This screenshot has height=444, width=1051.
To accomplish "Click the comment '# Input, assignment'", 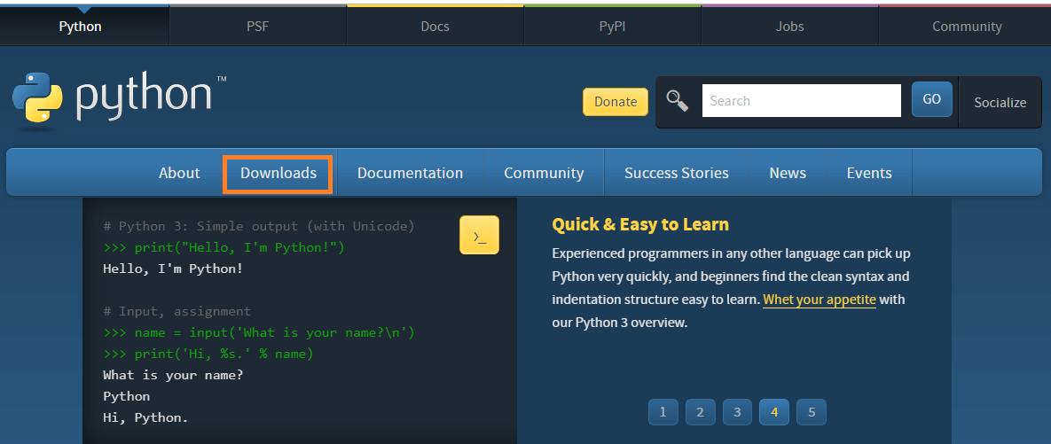I will tap(177, 311).
